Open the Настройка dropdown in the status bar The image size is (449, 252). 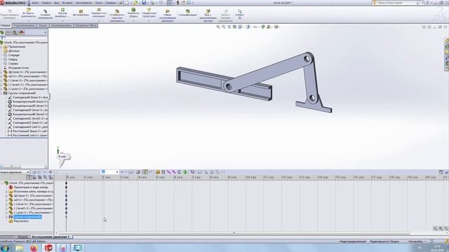pyautogui.click(x=417, y=241)
